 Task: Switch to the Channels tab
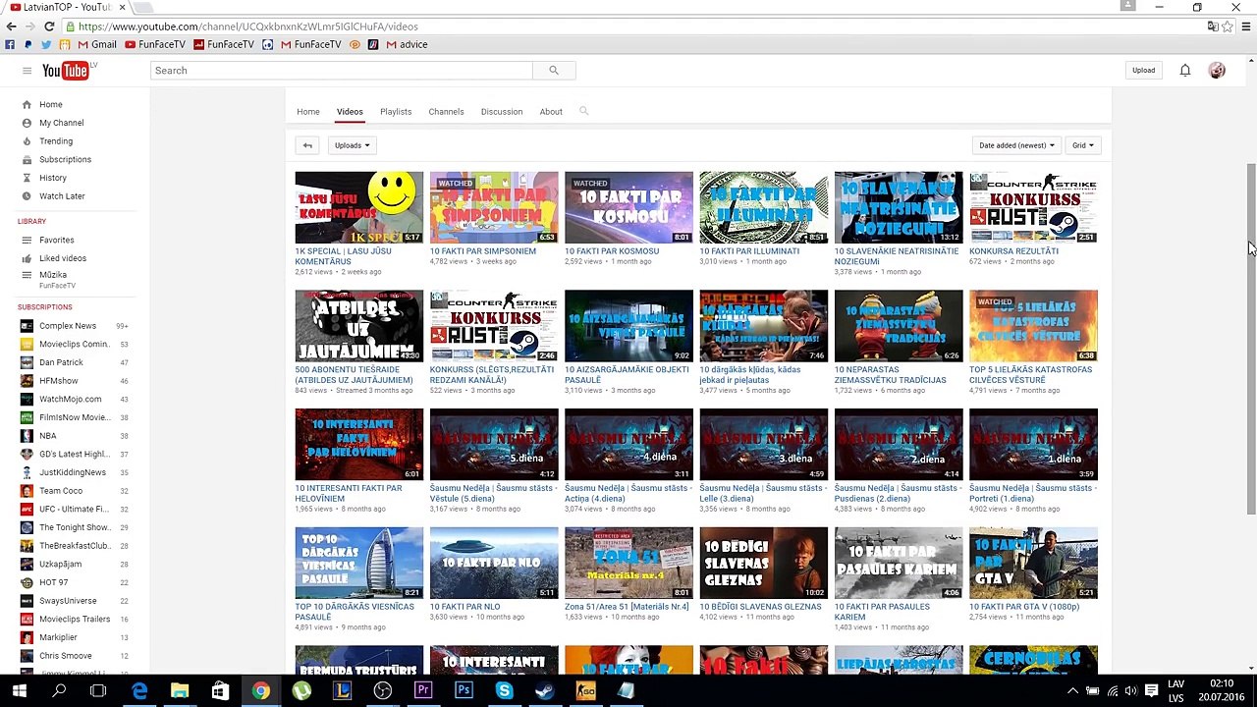[x=446, y=112]
